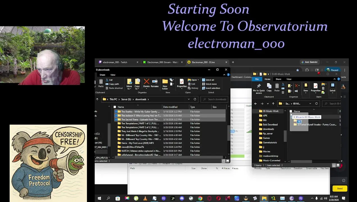Open taskbar search magnifier

coord(108,199)
